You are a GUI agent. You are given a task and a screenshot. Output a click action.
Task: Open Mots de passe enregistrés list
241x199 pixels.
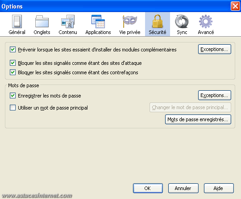(198, 119)
